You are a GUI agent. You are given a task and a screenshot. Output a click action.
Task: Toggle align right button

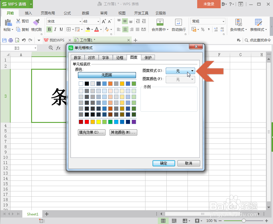pyautogui.click(x=132, y=29)
